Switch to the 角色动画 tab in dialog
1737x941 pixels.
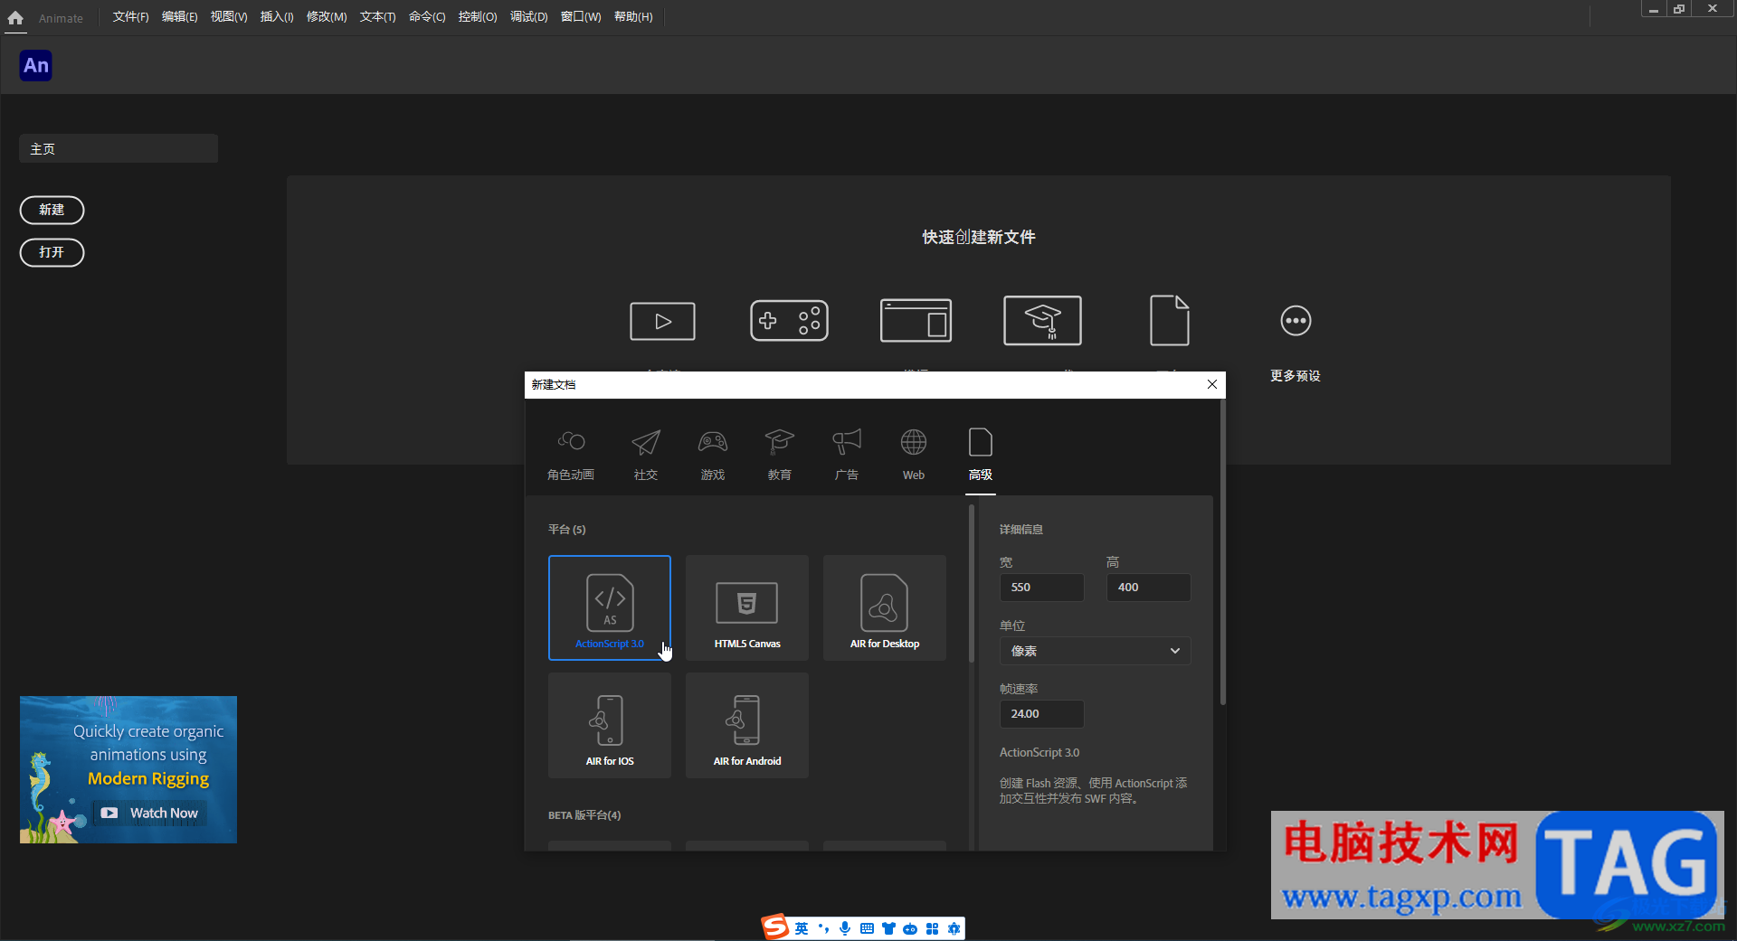coord(571,455)
